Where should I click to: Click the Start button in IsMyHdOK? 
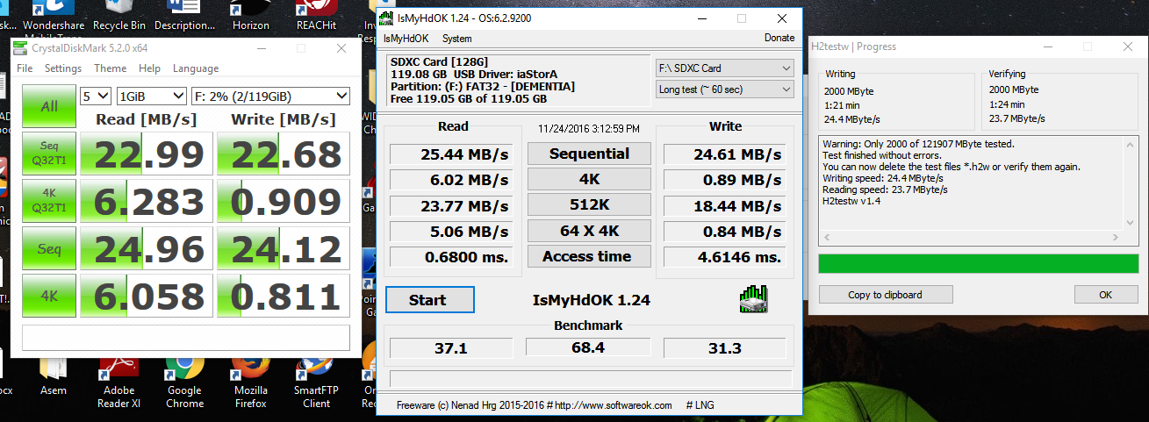pos(429,299)
